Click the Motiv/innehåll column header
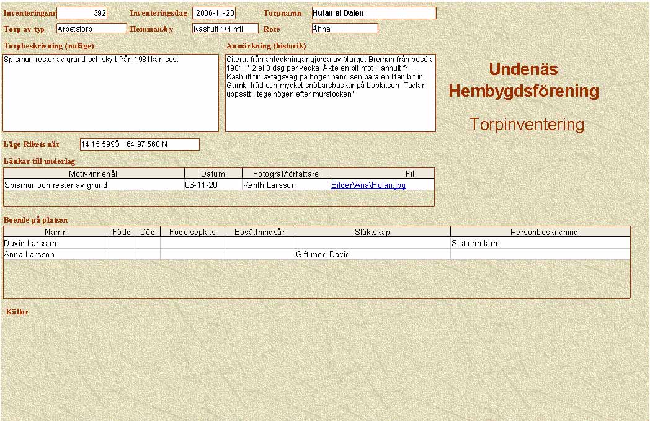650x421 pixels. [94, 174]
